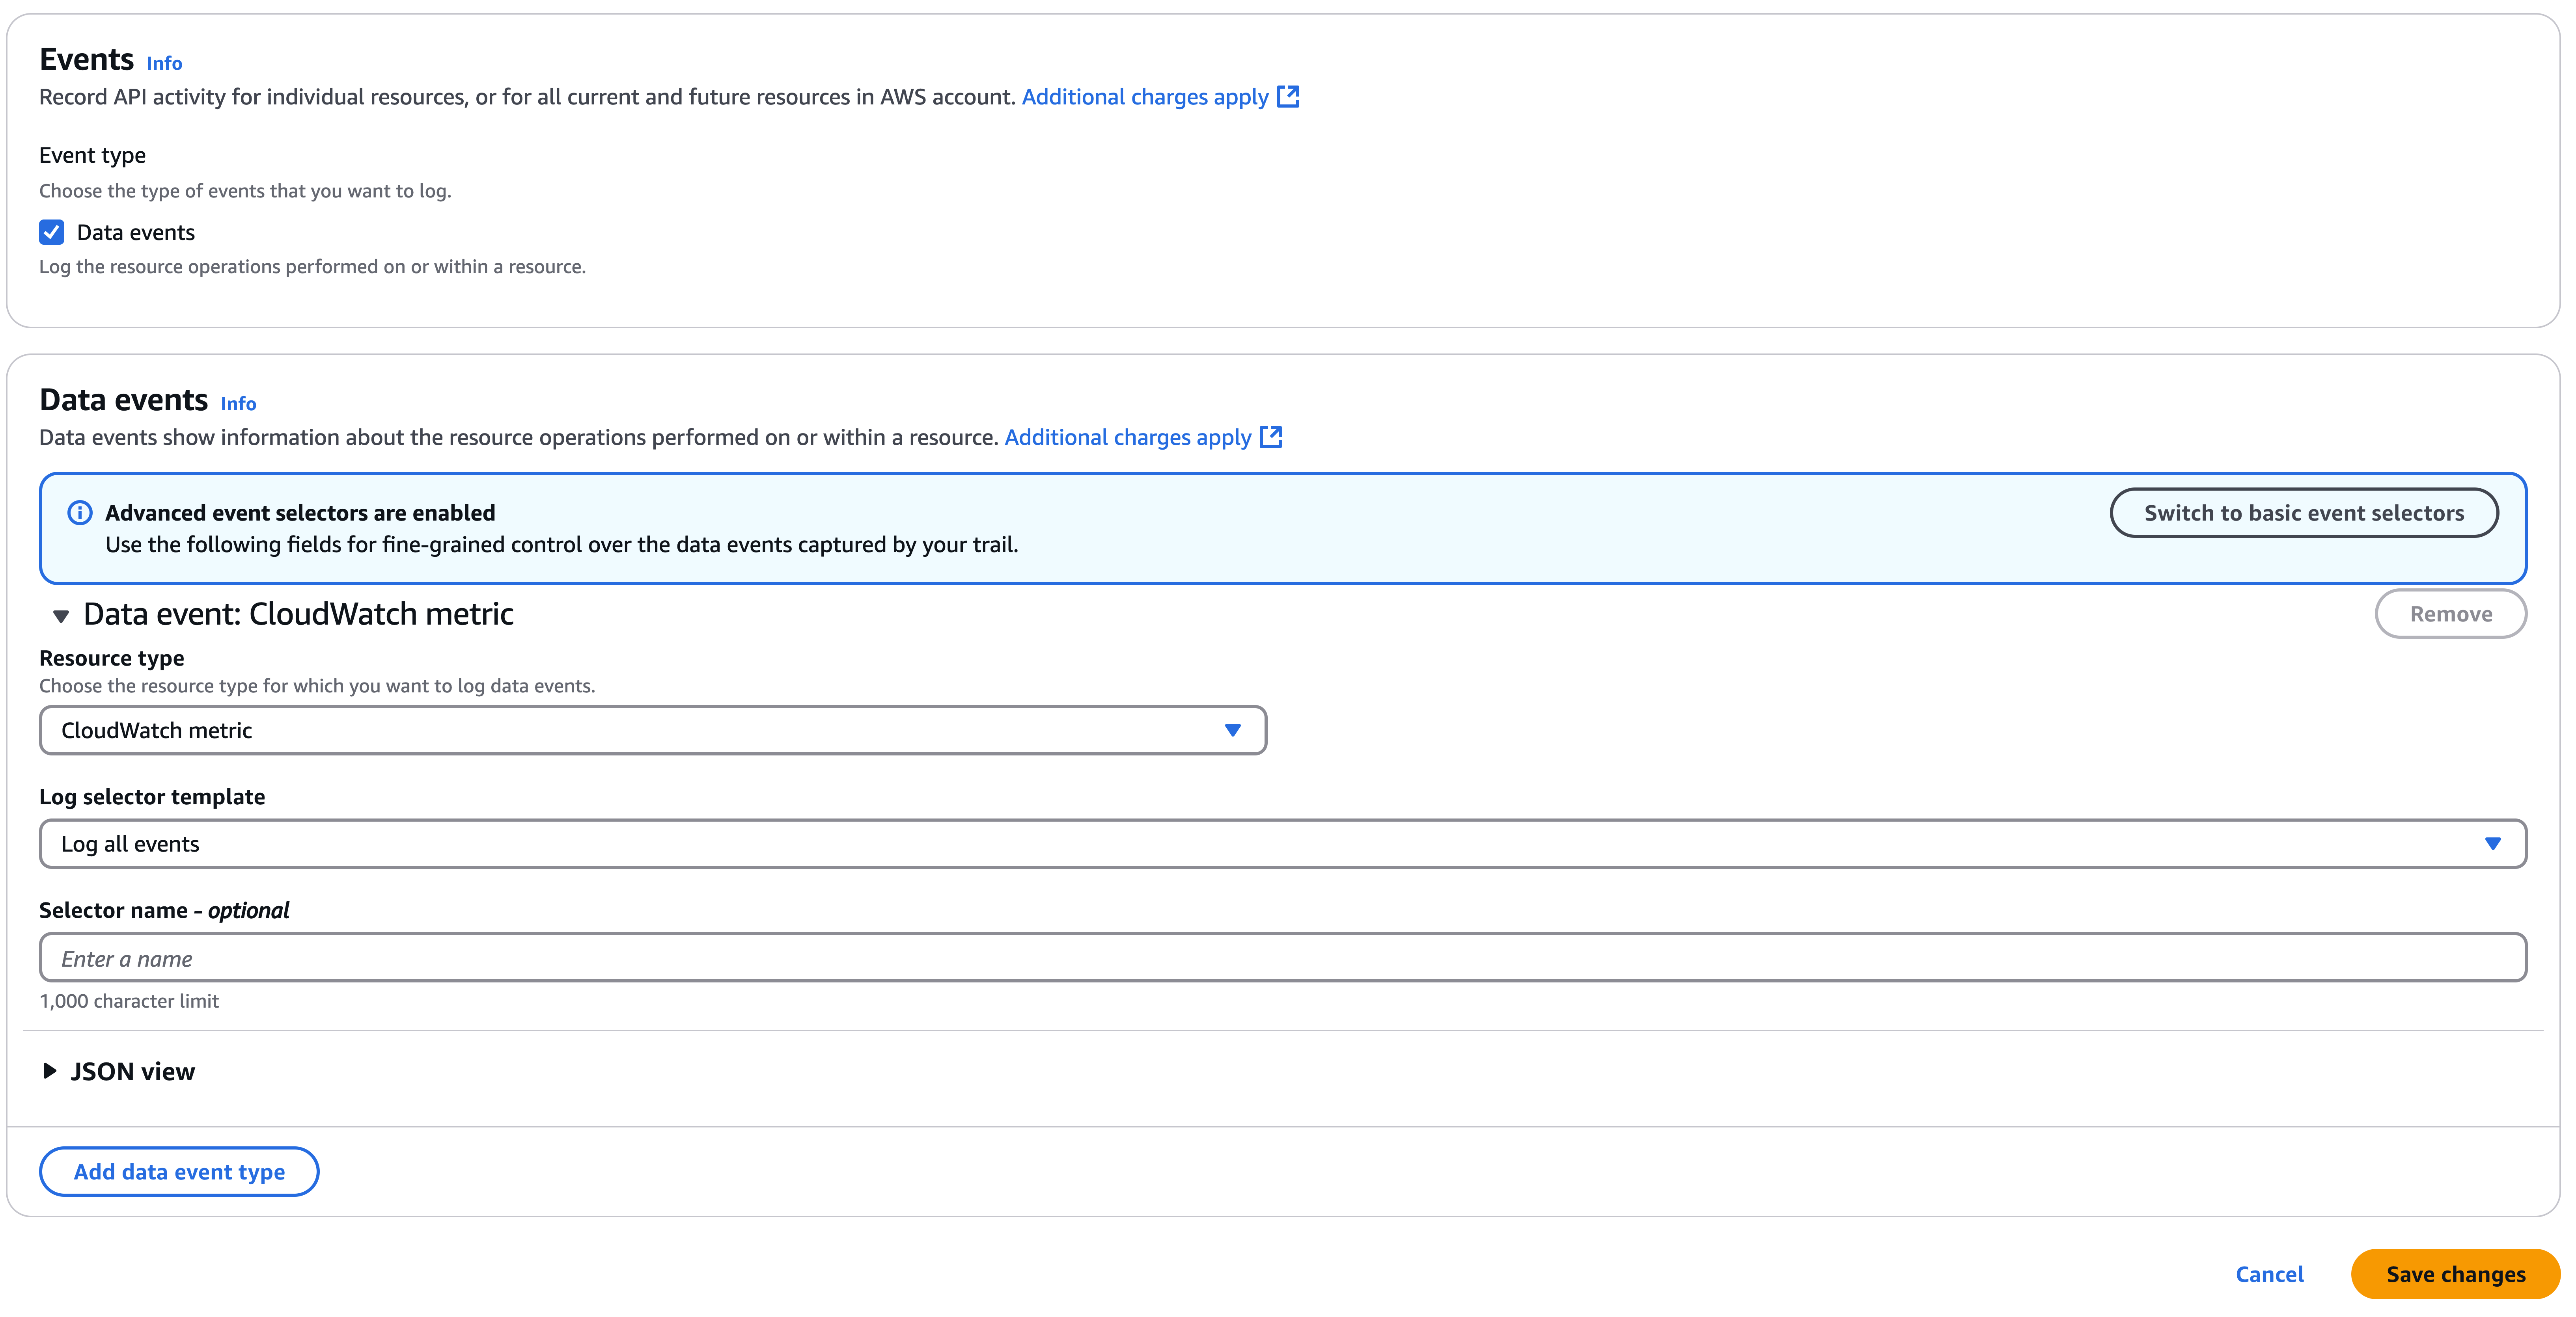This screenshot has width=2576, height=1317.
Task: Click the Info link next to Data events heading
Action: click(238, 404)
